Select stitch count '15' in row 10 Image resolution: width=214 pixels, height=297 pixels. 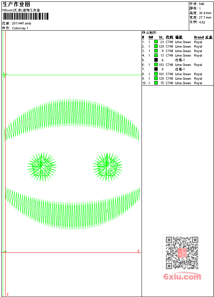pos(162,83)
